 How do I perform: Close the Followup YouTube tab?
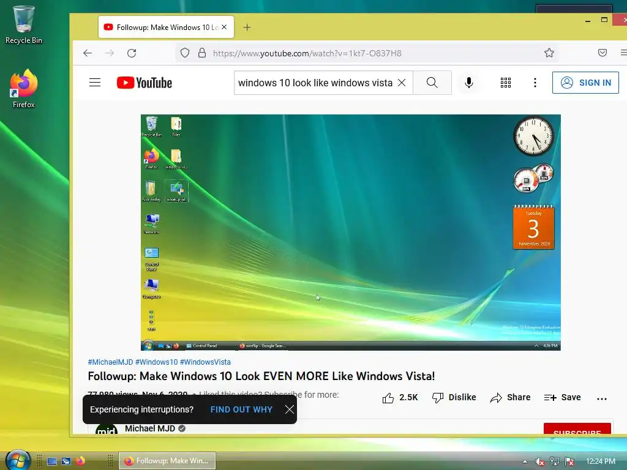[x=224, y=27]
